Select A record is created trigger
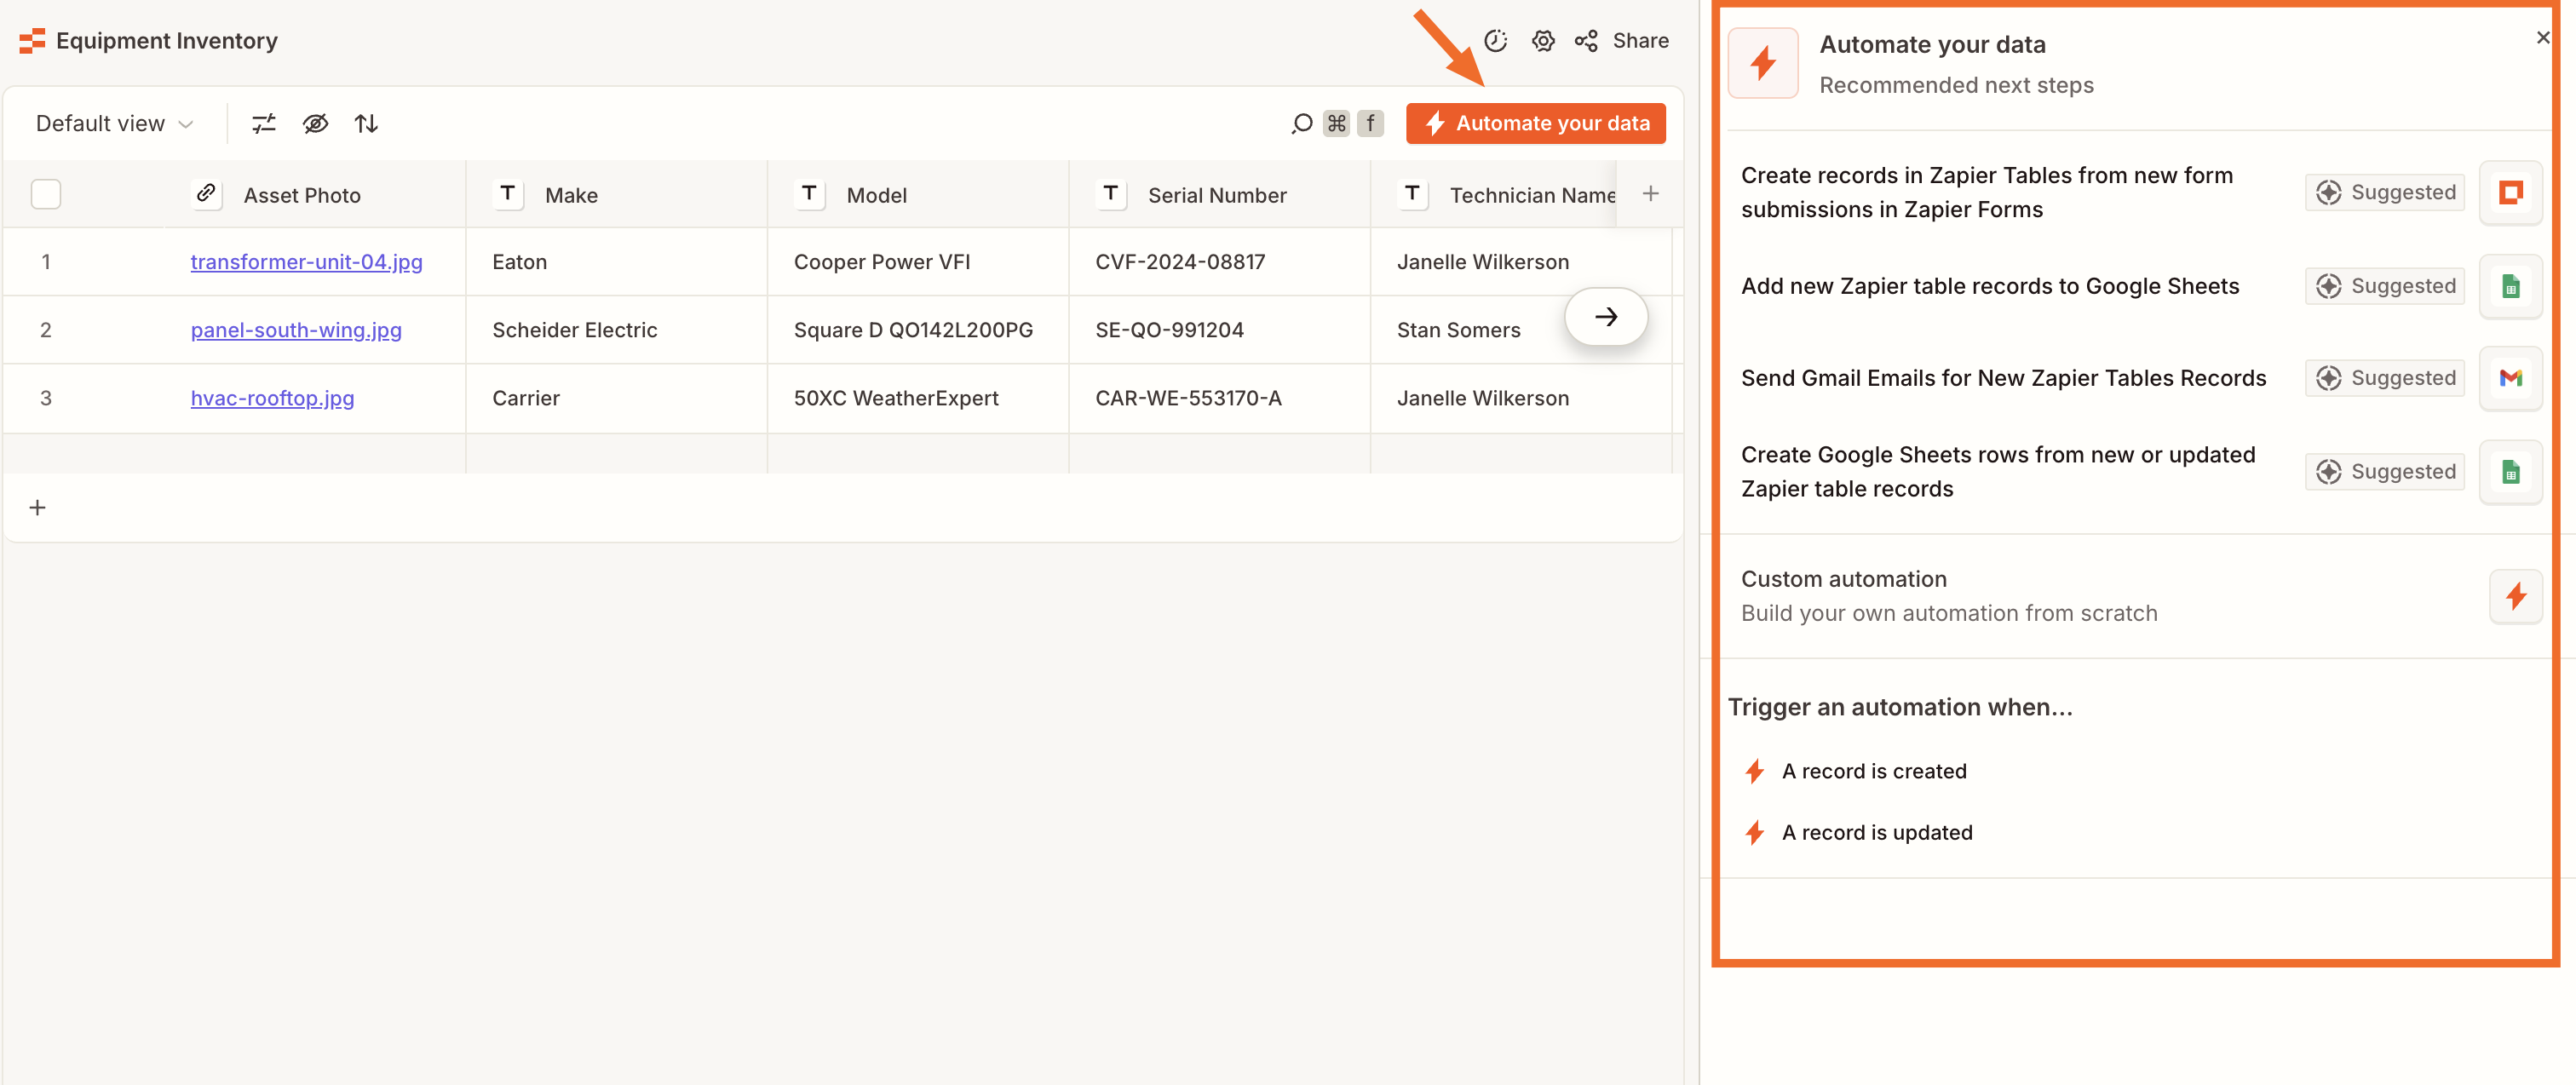Viewport: 2576px width, 1085px height. pyautogui.click(x=1874, y=771)
